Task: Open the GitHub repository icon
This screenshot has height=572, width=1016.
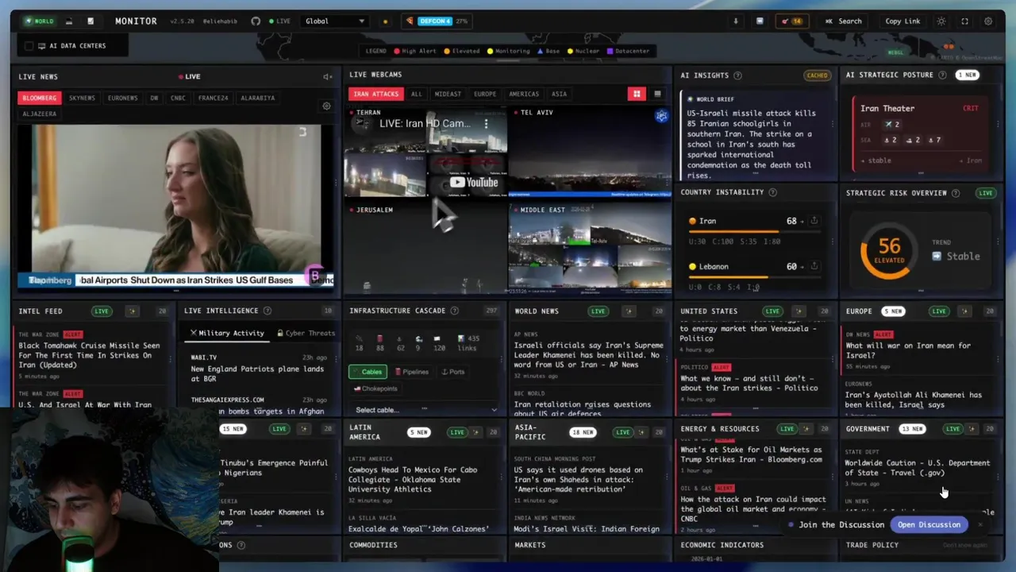Action: (x=256, y=21)
